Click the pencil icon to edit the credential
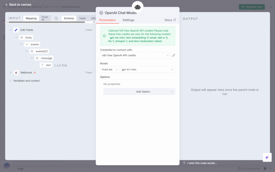 [173, 55]
